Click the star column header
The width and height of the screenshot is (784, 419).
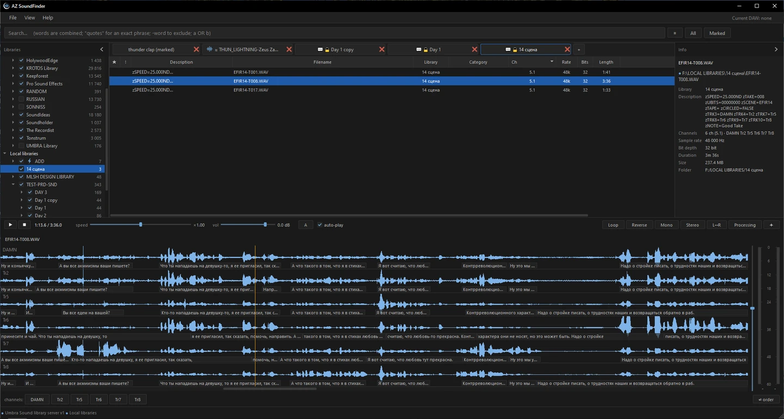114,62
